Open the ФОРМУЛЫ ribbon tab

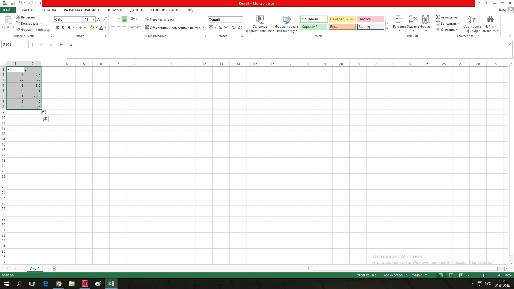tap(114, 10)
